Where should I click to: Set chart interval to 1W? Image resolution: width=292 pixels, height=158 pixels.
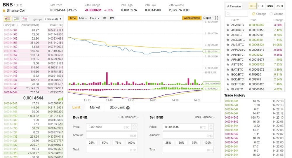click(112, 18)
